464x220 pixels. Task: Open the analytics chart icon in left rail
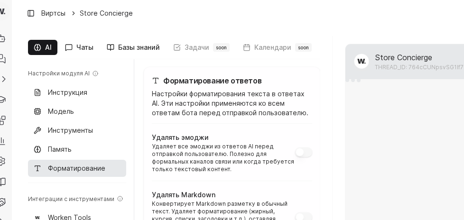2,141
